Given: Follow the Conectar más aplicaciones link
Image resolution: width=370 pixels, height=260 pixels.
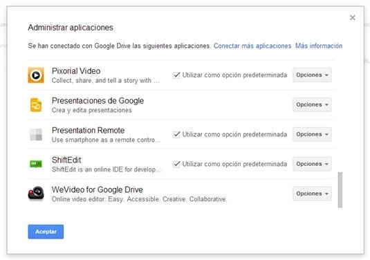Looking at the screenshot, I should click(x=252, y=46).
